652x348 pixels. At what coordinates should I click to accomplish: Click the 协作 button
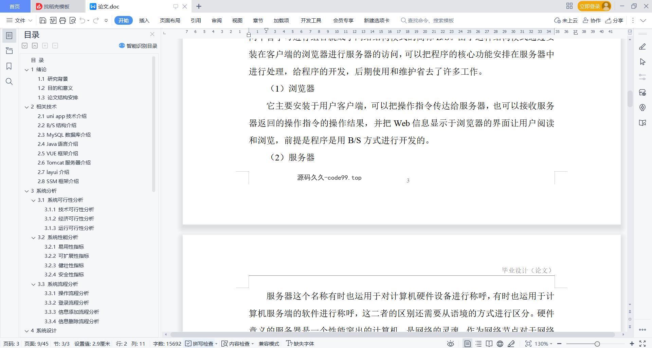click(x=592, y=20)
